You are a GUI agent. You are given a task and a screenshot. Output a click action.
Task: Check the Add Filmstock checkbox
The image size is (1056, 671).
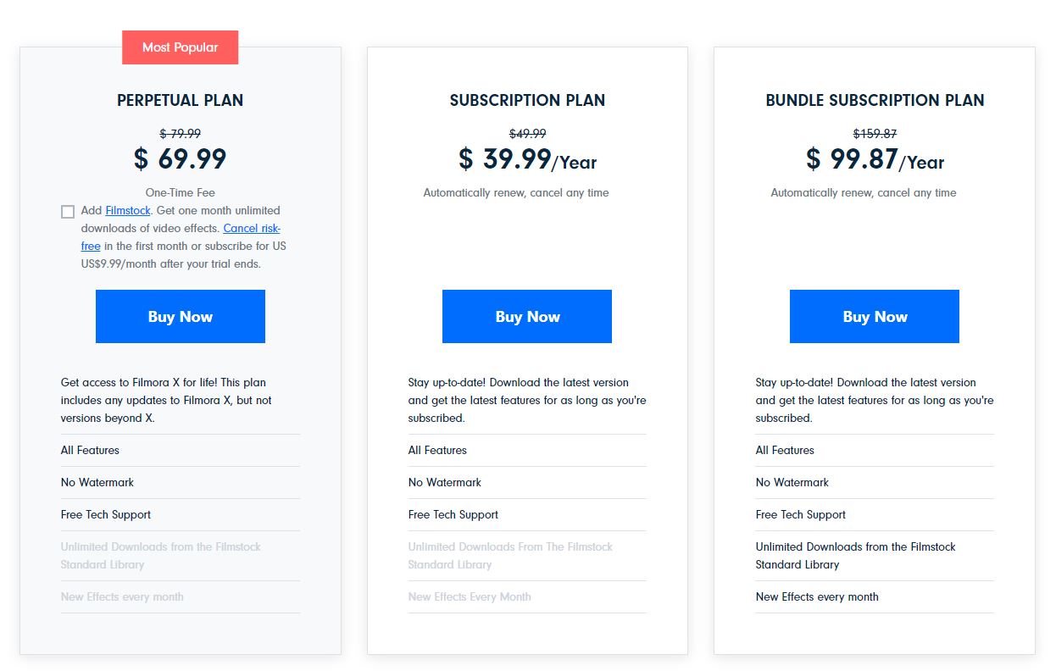click(x=68, y=212)
